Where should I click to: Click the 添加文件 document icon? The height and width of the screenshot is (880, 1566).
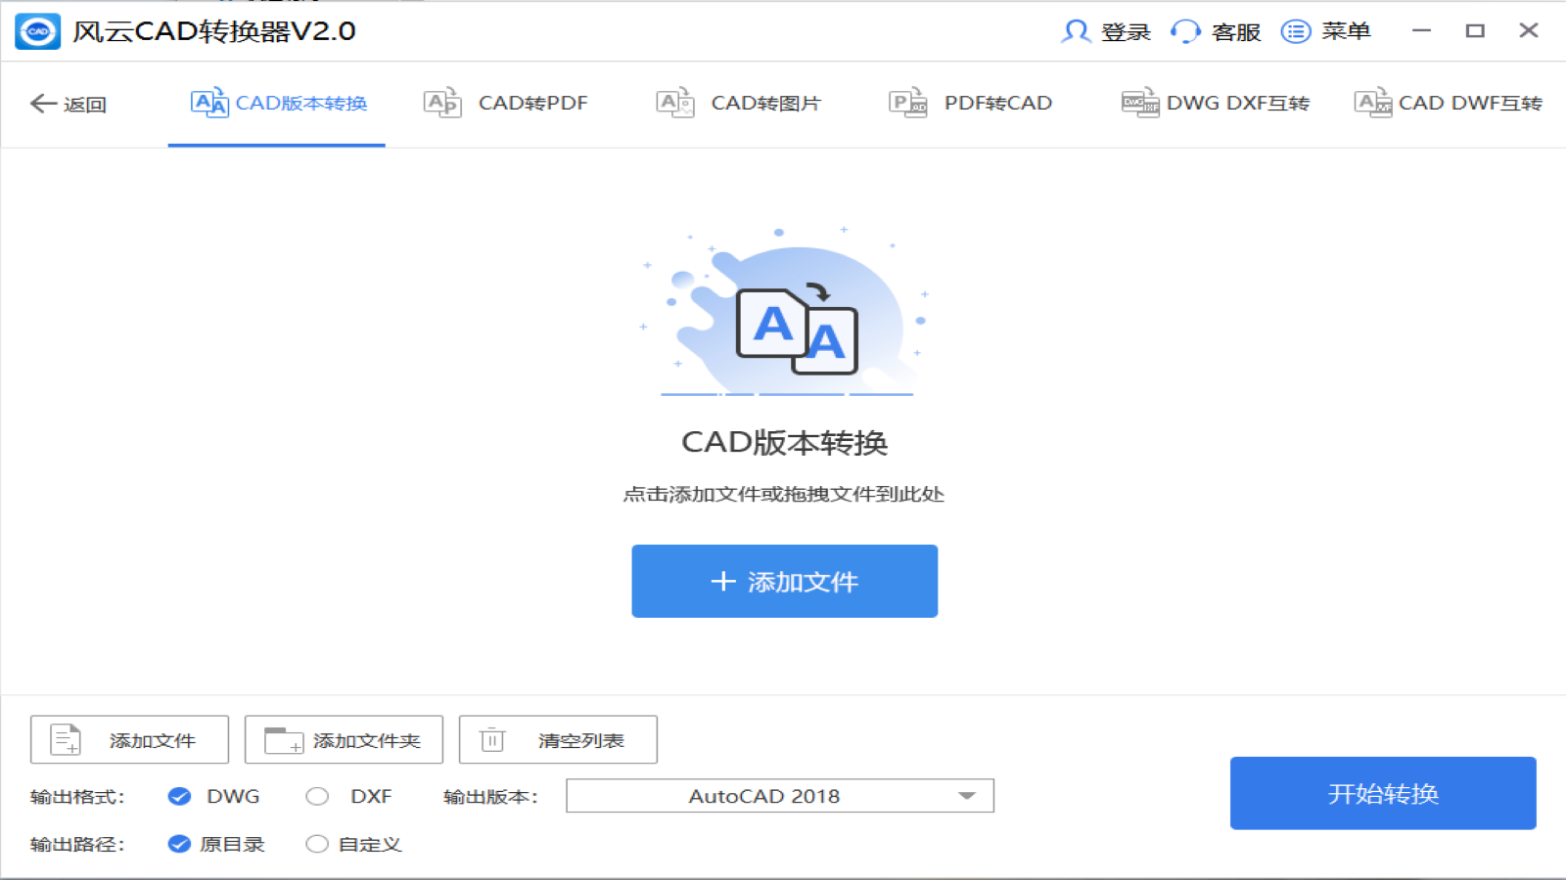pyautogui.click(x=65, y=739)
